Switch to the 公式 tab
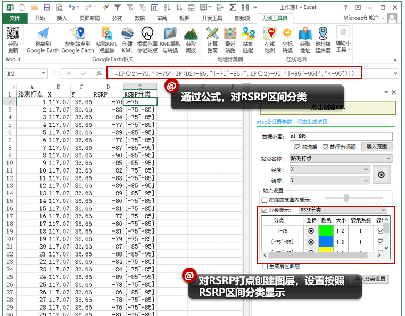The width and height of the screenshot is (405, 316). pyautogui.click(x=117, y=18)
